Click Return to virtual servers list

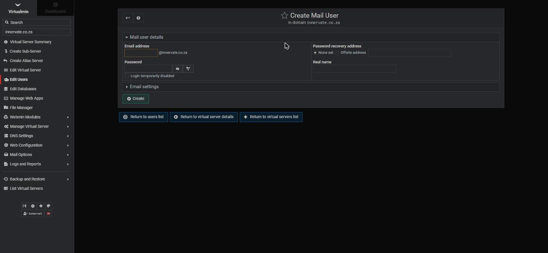pyautogui.click(x=271, y=117)
